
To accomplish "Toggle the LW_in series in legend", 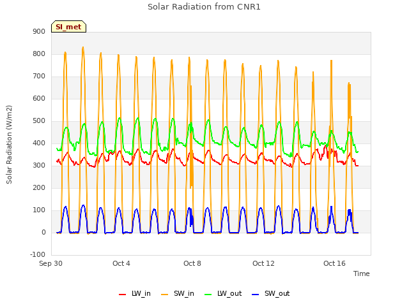I will click(135, 293).
